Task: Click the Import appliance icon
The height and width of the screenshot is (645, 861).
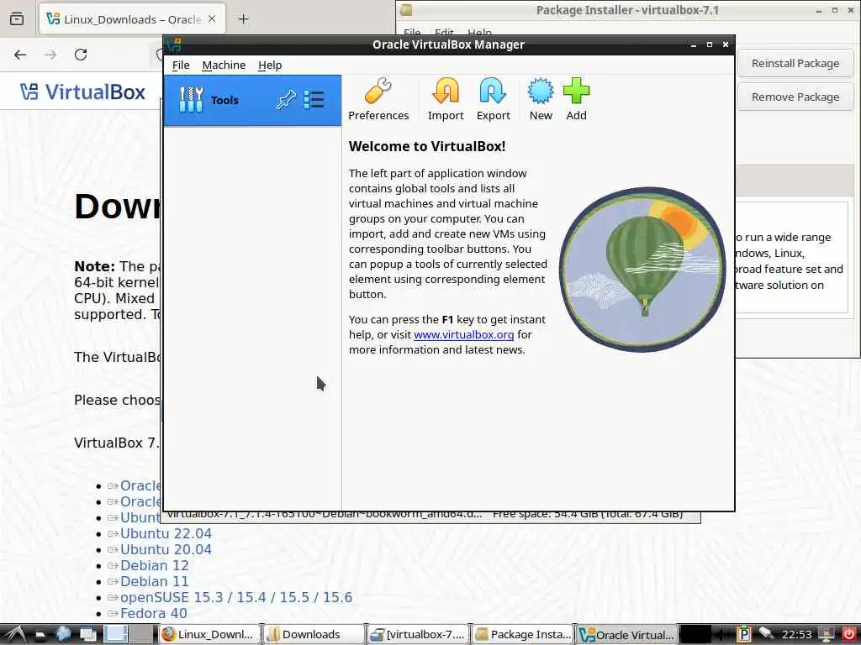Action: point(446,99)
